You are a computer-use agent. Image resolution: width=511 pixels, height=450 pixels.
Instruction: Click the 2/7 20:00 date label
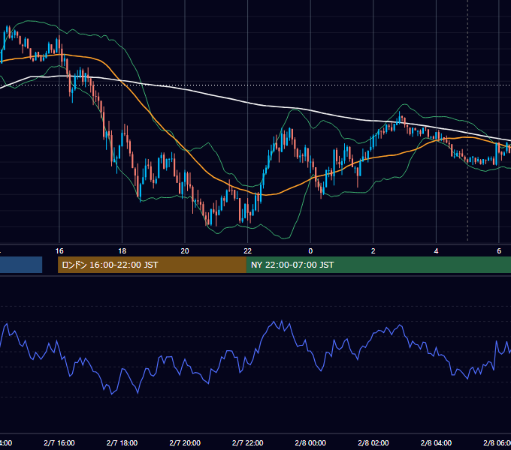(x=185, y=442)
